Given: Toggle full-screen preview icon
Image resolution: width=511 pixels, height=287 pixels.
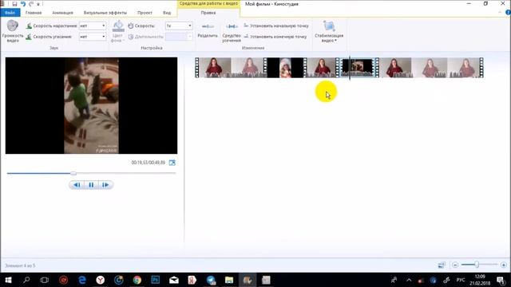Looking at the screenshot, I should pyautogui.click(x=172, y=163).
